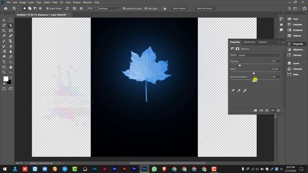Select the Gradient tool
308x173 pixels.
pyautogui.click(x=4, y=51)
